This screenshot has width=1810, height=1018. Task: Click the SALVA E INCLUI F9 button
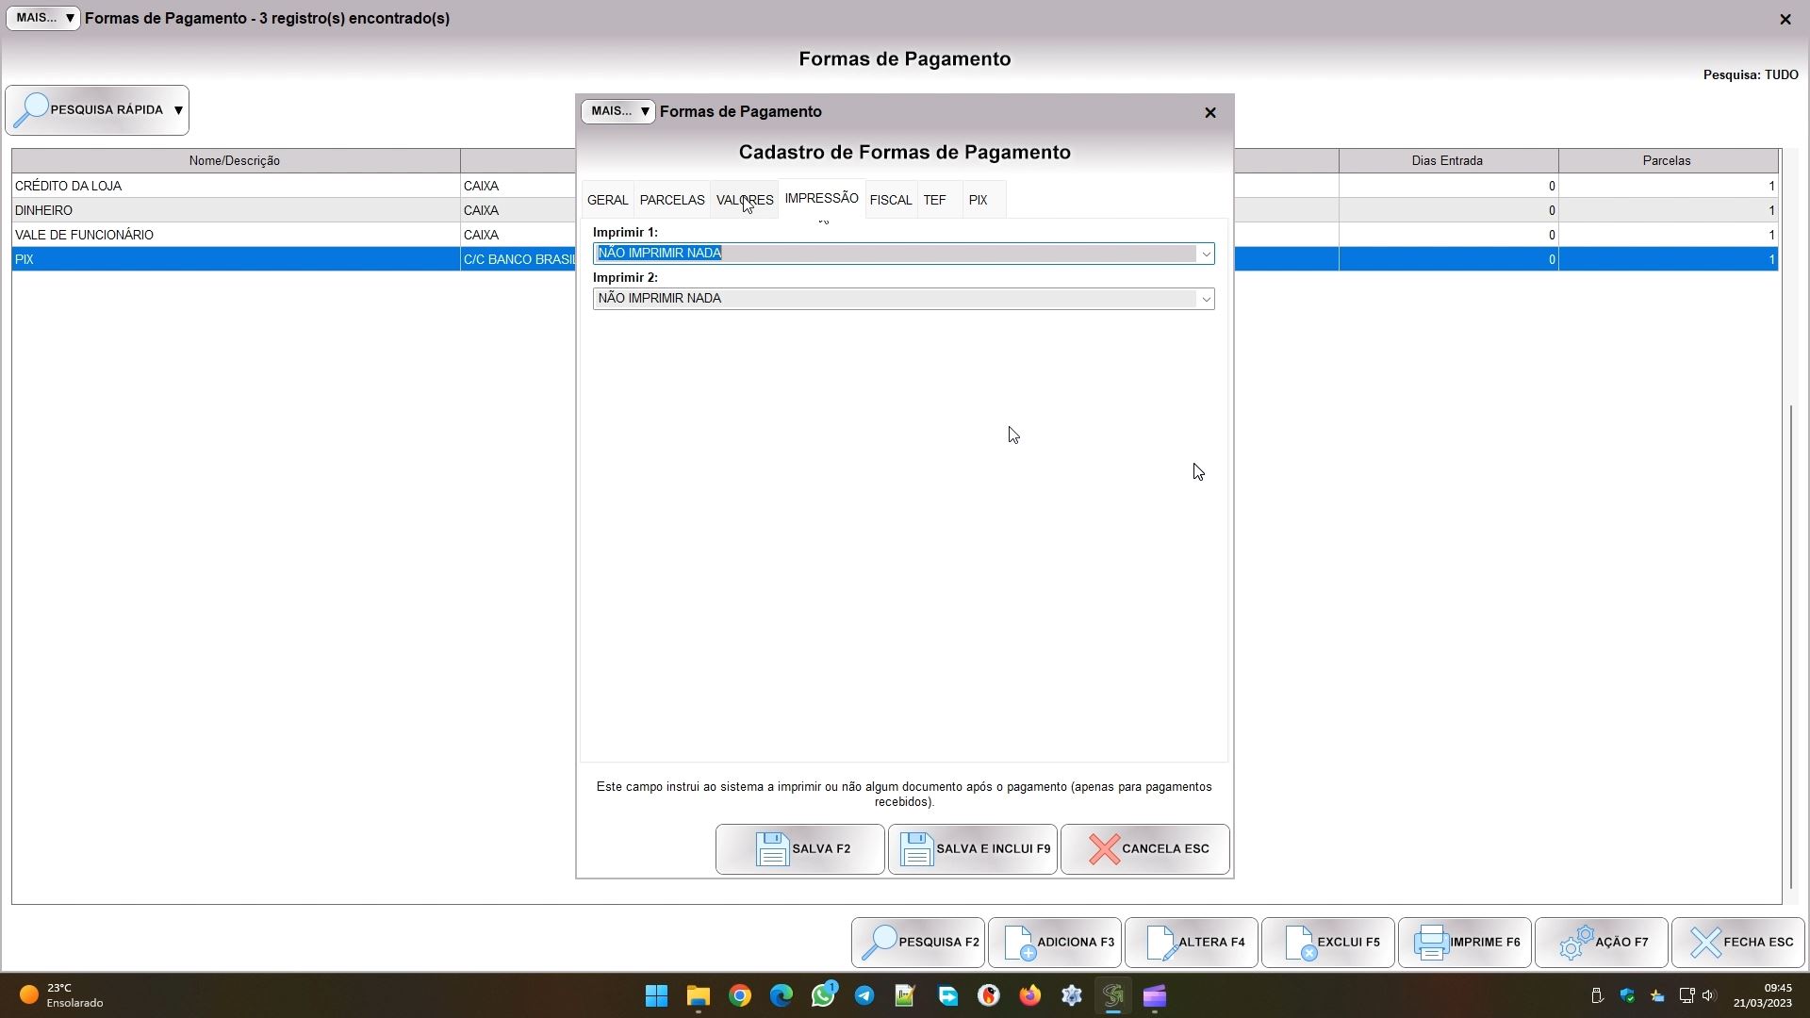pos(972,849)
